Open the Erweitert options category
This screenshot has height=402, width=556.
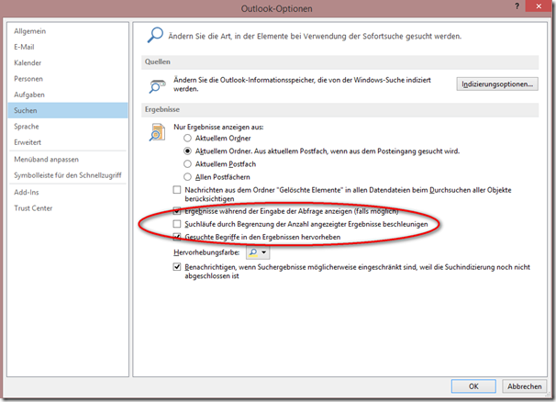point(67,142)
